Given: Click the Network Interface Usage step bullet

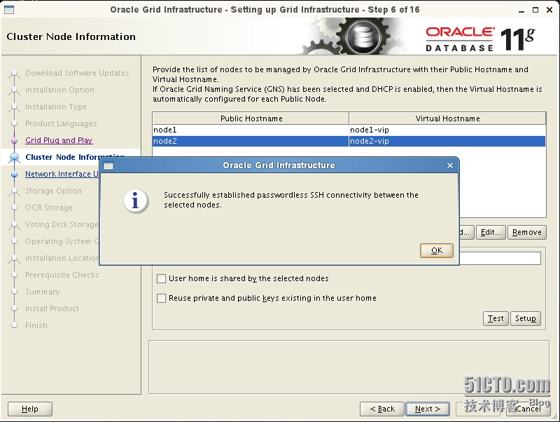Looking at the screenshot, I should 14,174.
